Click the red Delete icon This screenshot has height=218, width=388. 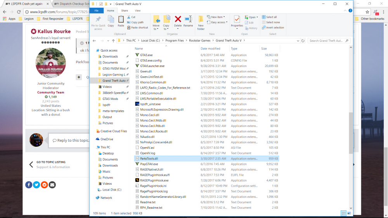point(178,19)
